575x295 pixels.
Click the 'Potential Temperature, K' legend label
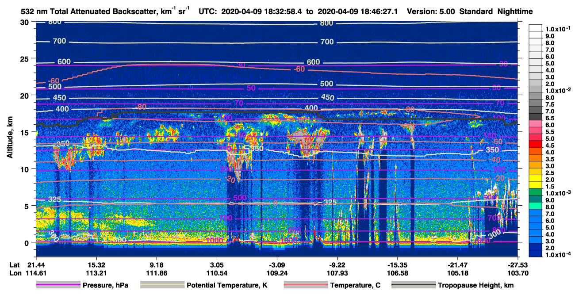coord(227,285)
